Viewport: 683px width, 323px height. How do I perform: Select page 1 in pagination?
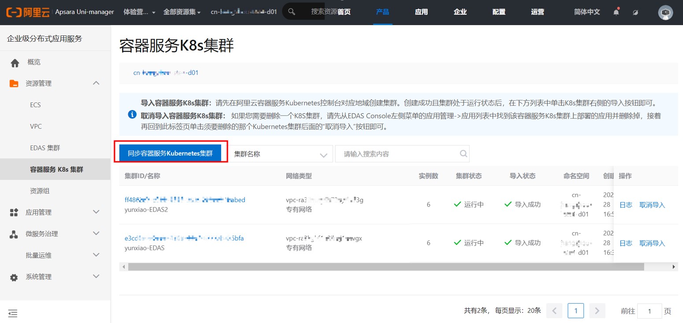click(576, 311)
